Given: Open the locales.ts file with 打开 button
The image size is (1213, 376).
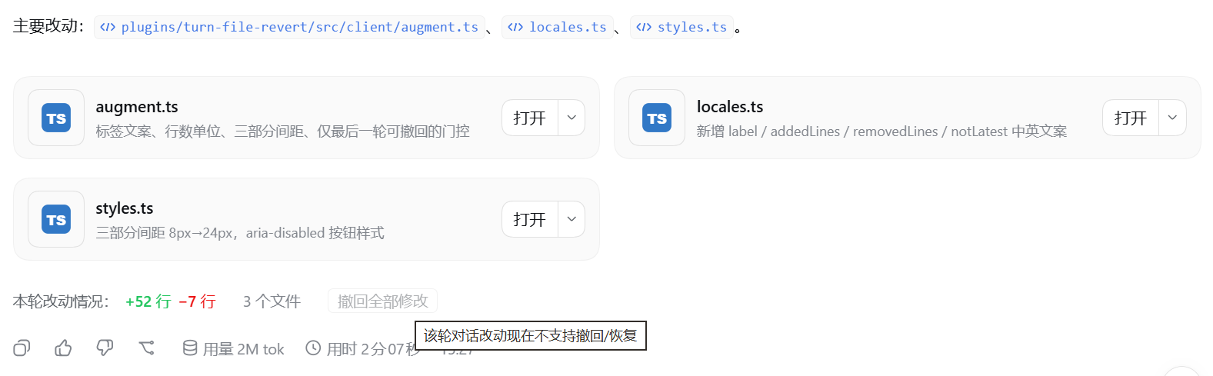Looking at the screenshot, I should [1131, 118].
